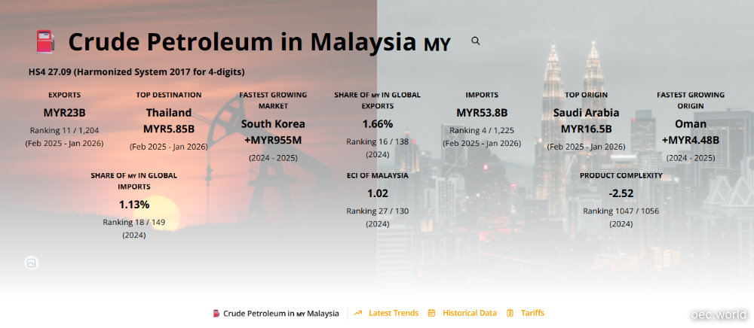Open Saudi Arabia as top origin

[586, 113]
